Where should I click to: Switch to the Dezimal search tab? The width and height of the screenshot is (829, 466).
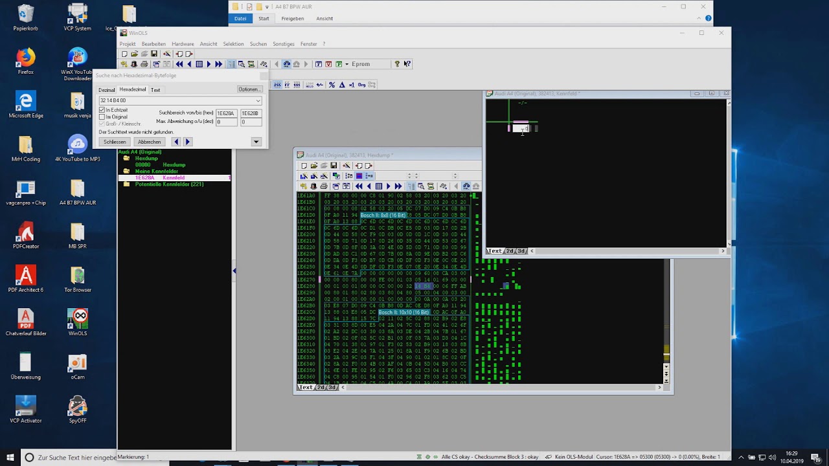[106, 90]
